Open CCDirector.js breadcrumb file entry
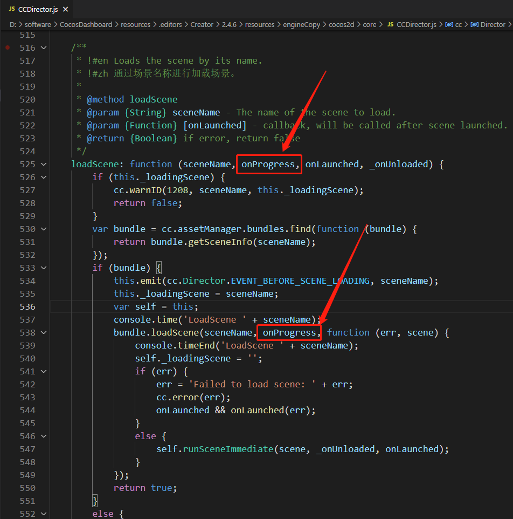The image size is (513, 519). [x=416, y=24]
